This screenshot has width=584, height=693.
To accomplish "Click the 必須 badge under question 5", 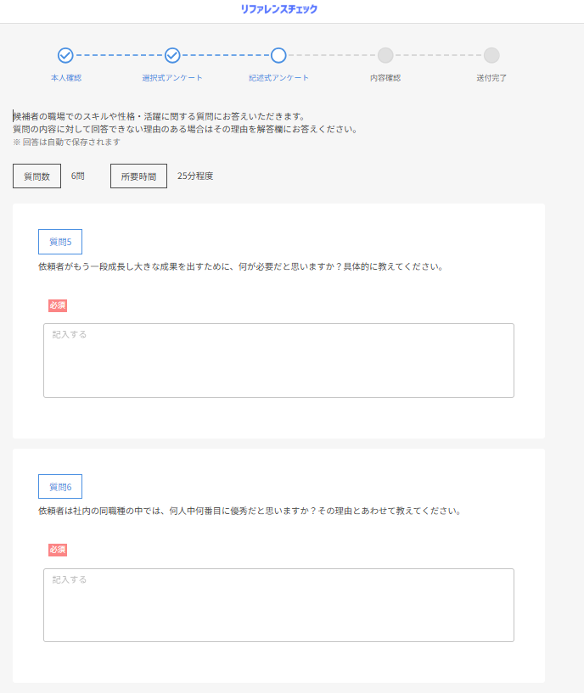I will click(x=58, y=305).
